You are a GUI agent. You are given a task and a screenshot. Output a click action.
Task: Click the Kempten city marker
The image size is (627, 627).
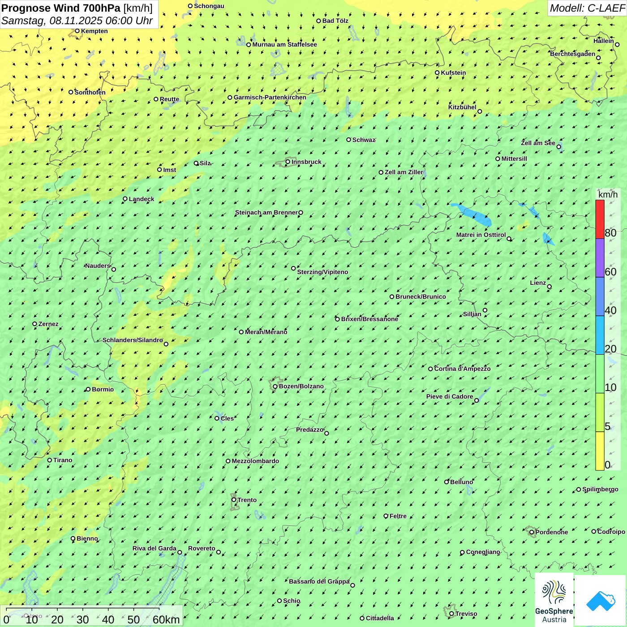[x=77, y=31]
